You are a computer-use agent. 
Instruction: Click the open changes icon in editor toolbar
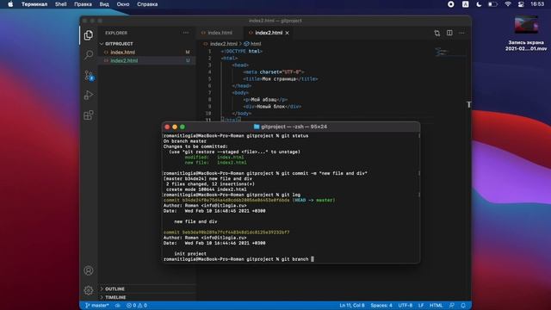coord(436,33)
